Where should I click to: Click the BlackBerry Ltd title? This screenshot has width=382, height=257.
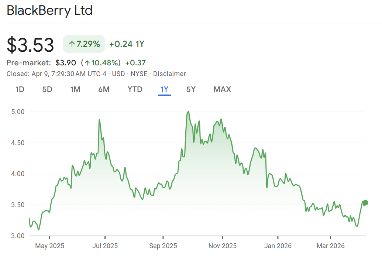[49, 10]
